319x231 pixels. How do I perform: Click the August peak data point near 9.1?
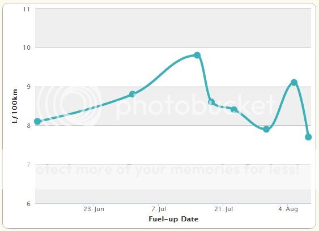294,83
